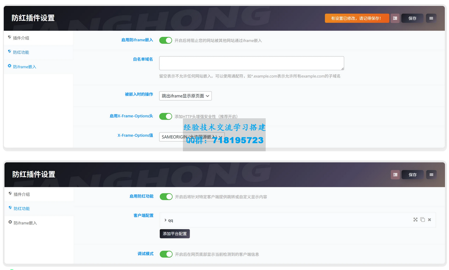This screenshot has height=270, width=449.
Task: Click orange 有设置已修改 notice
Action: (357, 18)
